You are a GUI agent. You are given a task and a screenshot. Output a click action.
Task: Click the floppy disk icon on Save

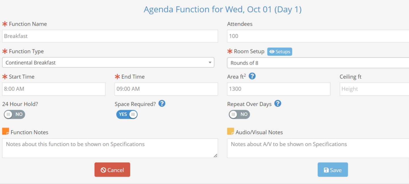pos(326,170)
